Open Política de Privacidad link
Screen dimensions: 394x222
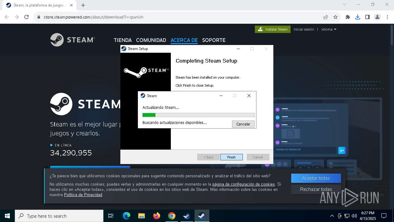click(83, 195)
